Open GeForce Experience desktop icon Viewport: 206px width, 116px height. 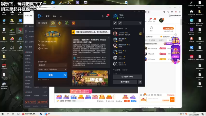click(12, 32)
